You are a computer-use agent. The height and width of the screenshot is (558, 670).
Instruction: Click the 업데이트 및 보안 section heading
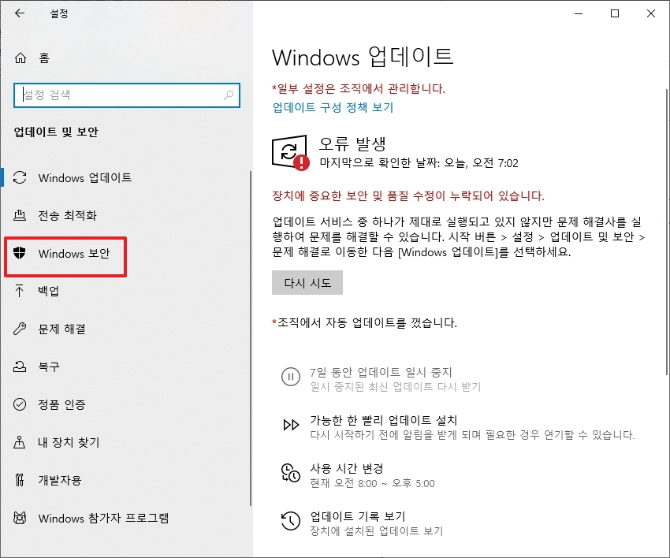click(x=56, y=132)
